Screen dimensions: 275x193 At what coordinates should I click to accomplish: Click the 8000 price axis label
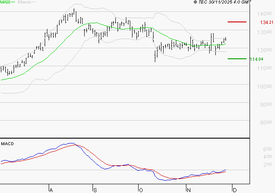[266, 122]
